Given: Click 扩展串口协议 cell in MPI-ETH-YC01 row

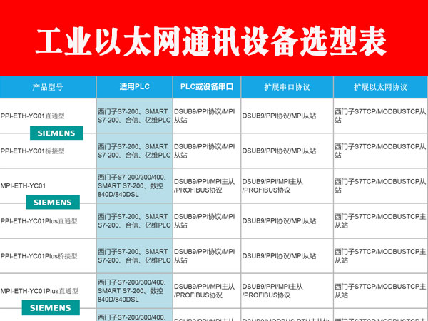Looking at the screenshot, I should (287, 185).
